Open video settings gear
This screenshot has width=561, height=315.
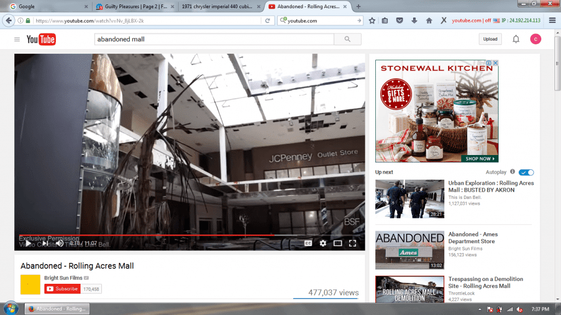323,243
